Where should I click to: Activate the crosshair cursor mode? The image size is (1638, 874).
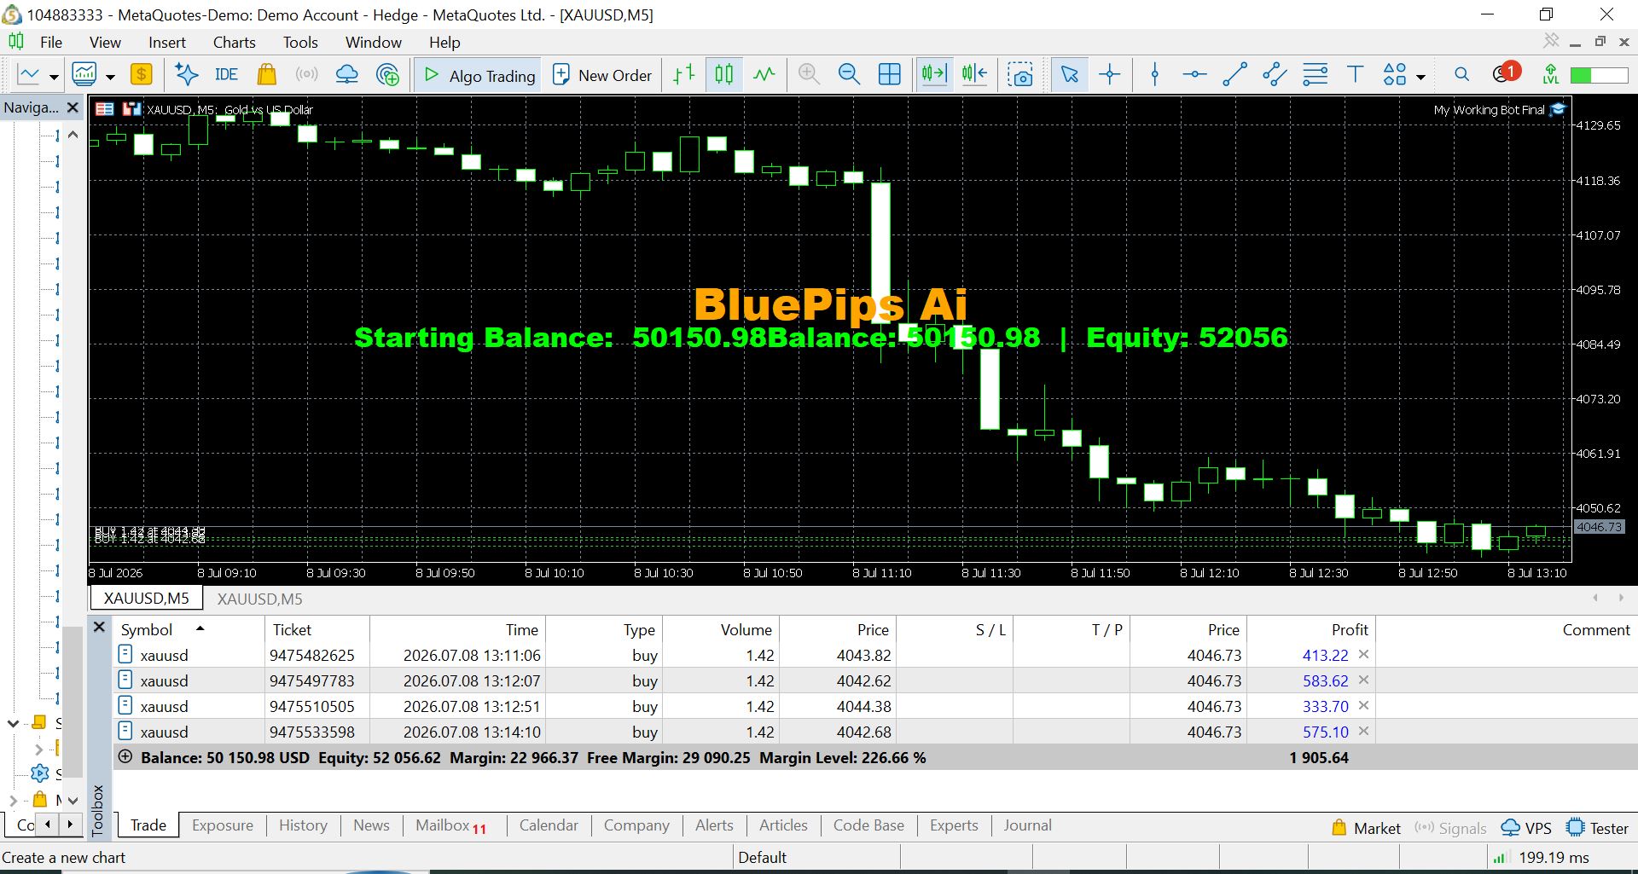[1110, 75]
